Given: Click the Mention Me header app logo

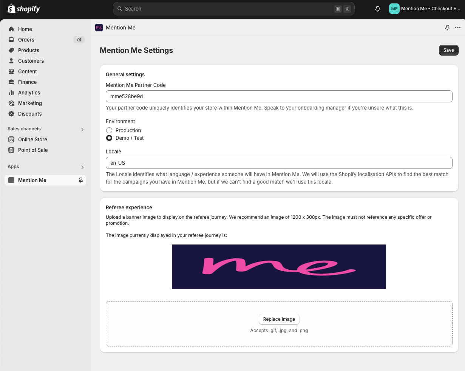Looking at the screenshot, I should pos(99,28).
